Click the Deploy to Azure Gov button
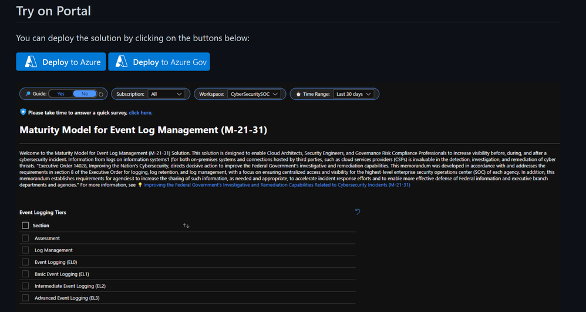This screenshot has height=312, width=586. coord(159,62)
